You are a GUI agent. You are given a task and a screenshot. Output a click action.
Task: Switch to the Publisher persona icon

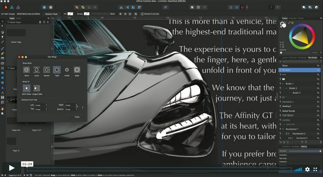(6, 7)
